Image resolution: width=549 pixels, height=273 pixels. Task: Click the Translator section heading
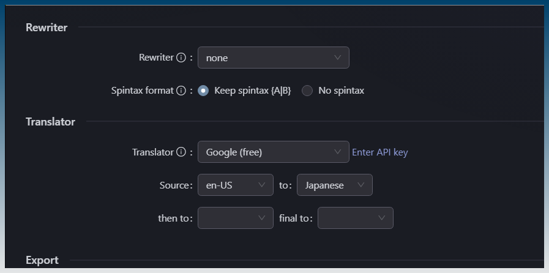pos(50,122)
